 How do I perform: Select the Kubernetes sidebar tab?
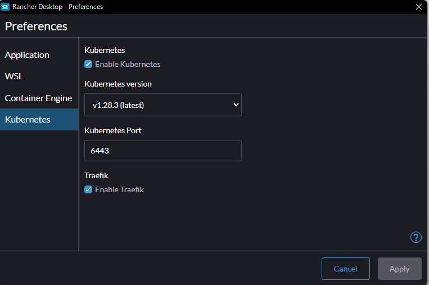tap(28, 120)
